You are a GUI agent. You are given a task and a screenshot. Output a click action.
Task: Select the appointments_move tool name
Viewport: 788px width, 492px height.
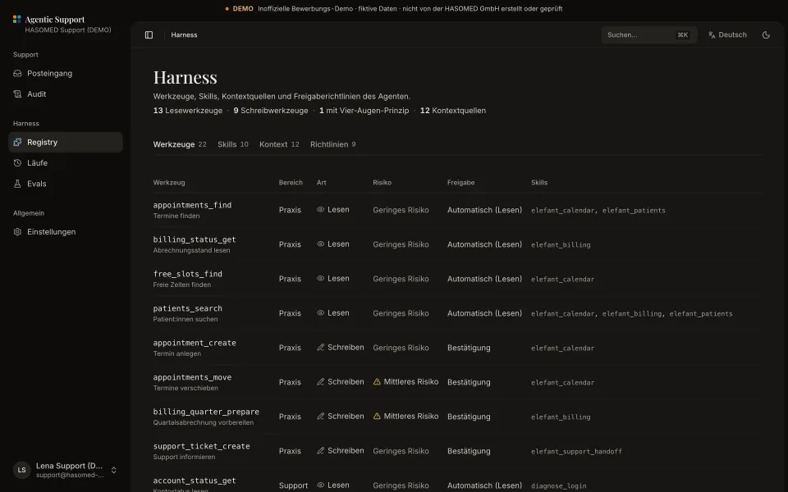click(x=192, y=377)
